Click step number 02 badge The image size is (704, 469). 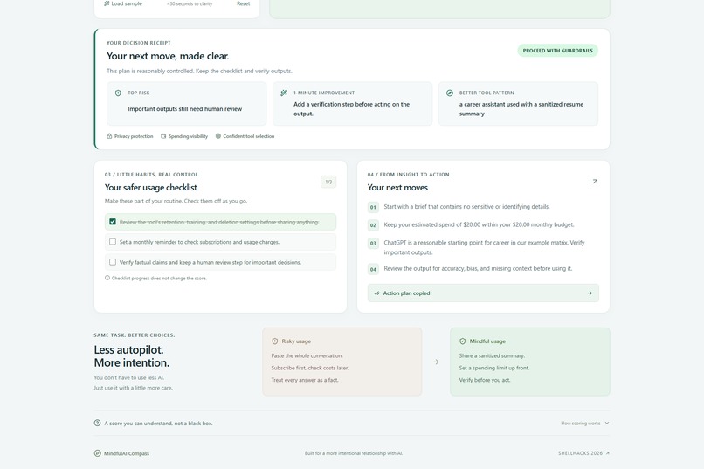pyautogui.click(x=373, y=225)
